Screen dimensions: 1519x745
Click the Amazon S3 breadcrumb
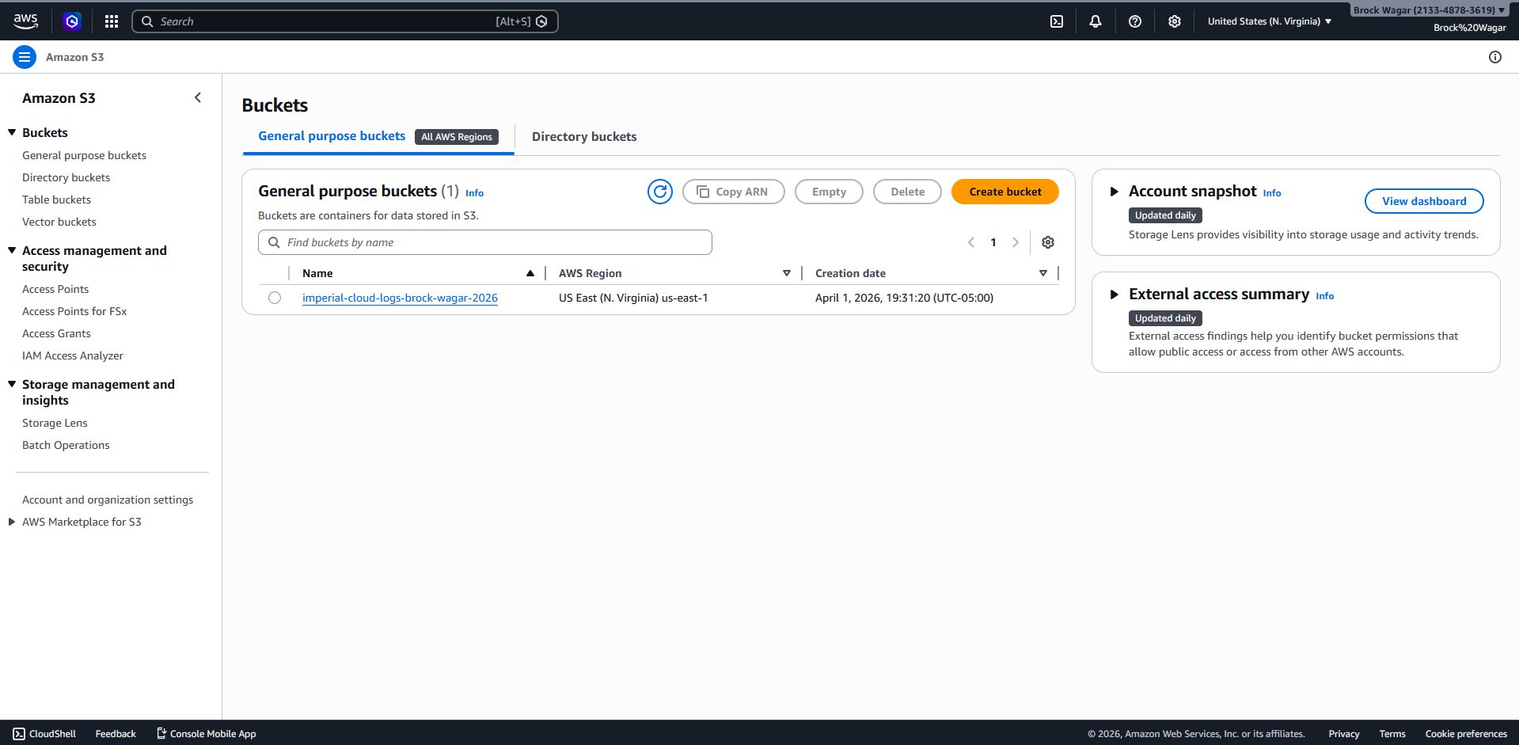(74, 57)
